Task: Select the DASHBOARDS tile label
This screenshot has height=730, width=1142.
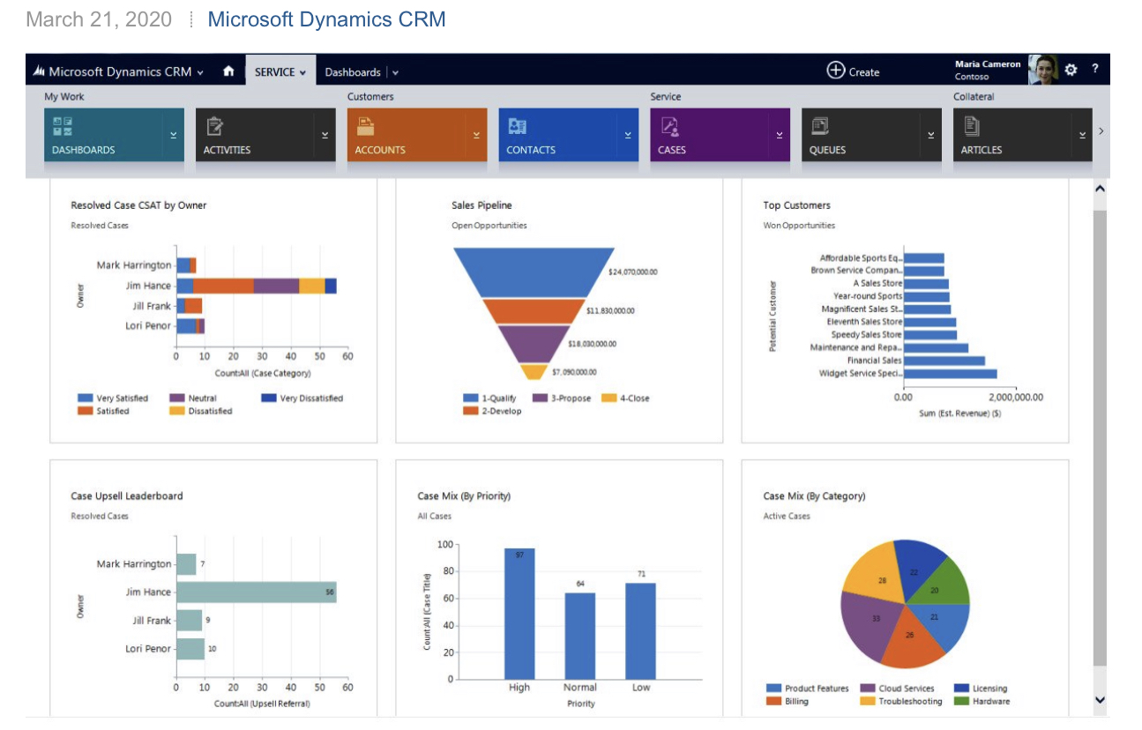Action: tap(84, 150)
